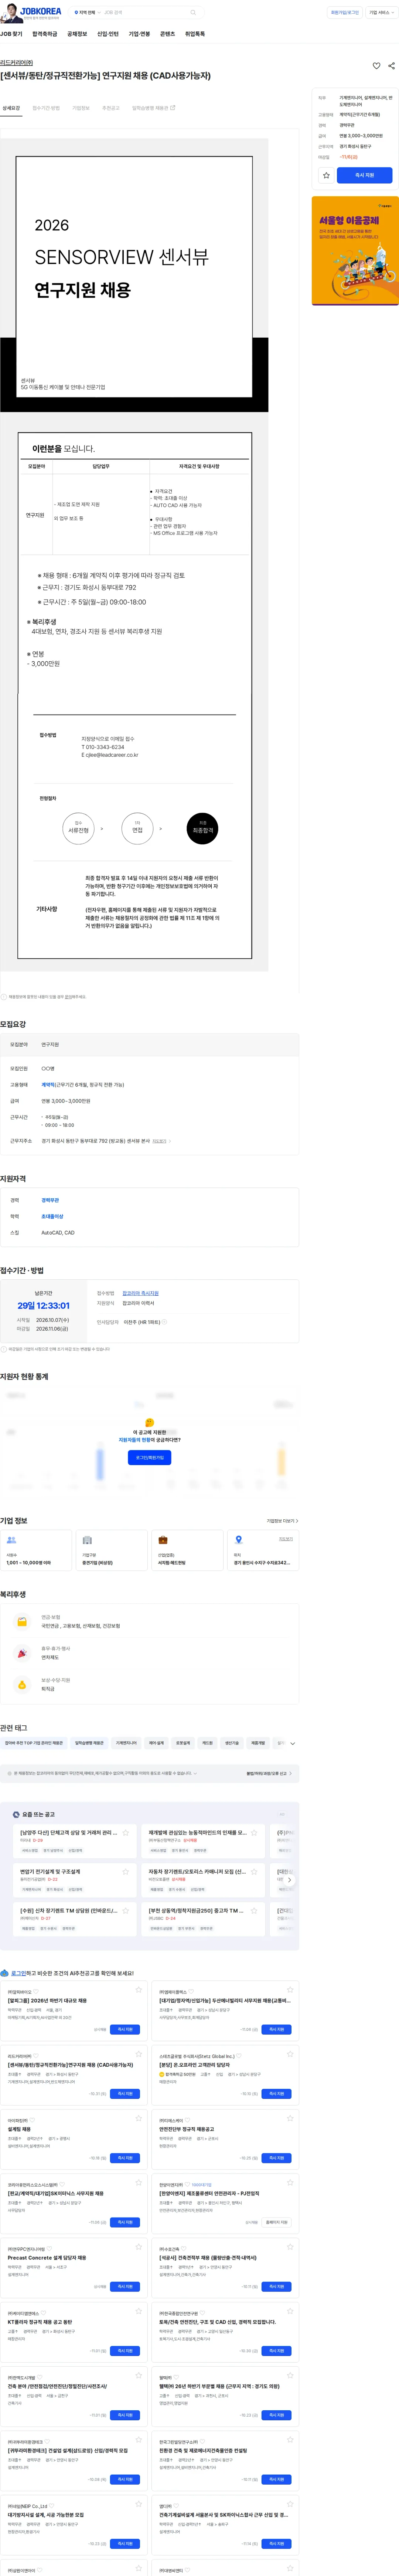Switch to 접수기간·방법 tab
This screenshot has height=2576, width=399.
coord(46,108)
